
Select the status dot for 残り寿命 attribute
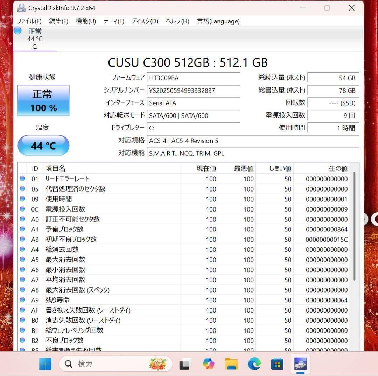pyautogui.click(x=22, y=300)
